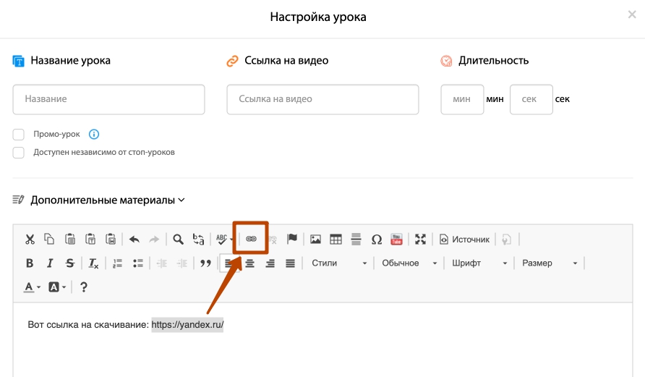Open the text color picker
The width and height of the screenshot is (645, 377).
(x=32, y=287)
